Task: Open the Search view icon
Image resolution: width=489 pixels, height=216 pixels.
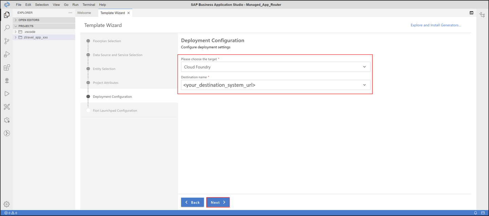Action: [6, 28]
